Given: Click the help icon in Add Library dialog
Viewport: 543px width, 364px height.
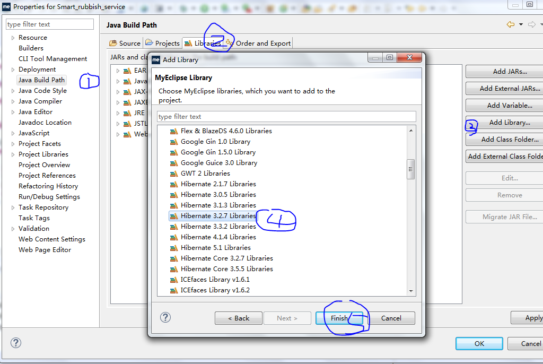Looking at the screenshot, I should pos(165,317).
